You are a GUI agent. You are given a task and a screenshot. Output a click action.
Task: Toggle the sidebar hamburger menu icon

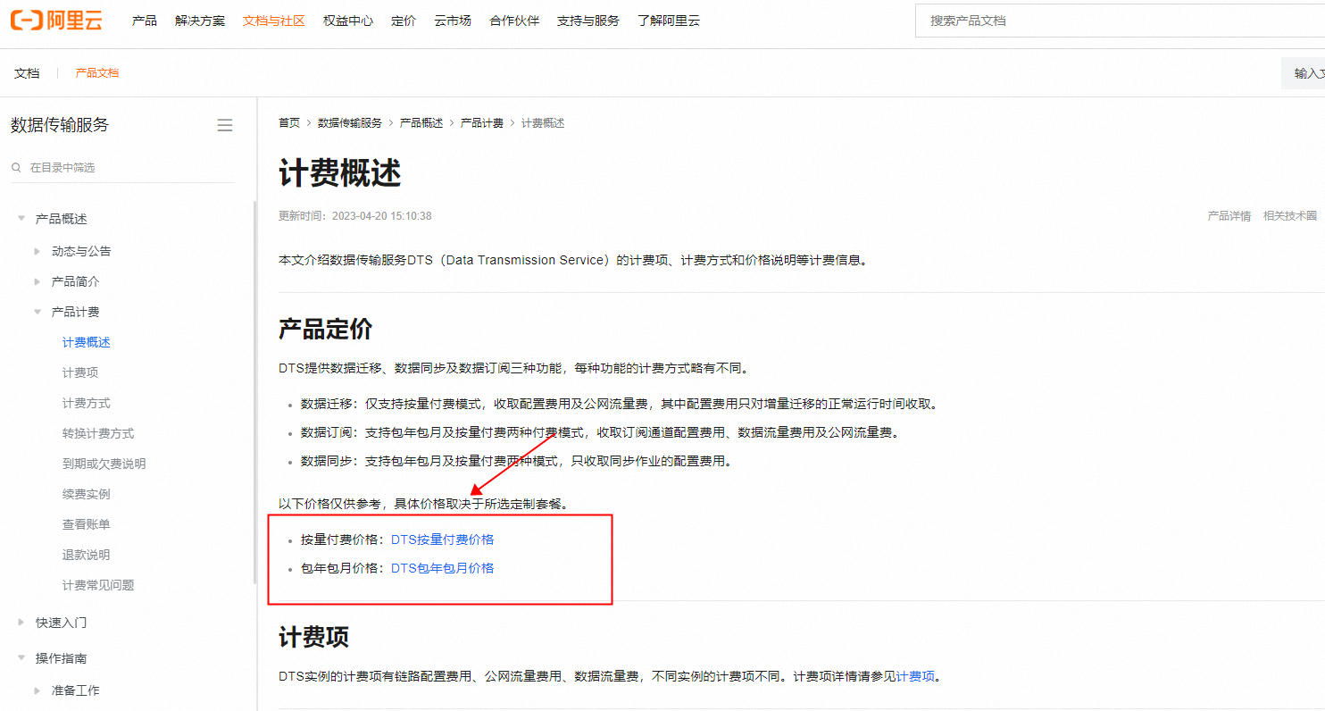click(x=225, y=125)
